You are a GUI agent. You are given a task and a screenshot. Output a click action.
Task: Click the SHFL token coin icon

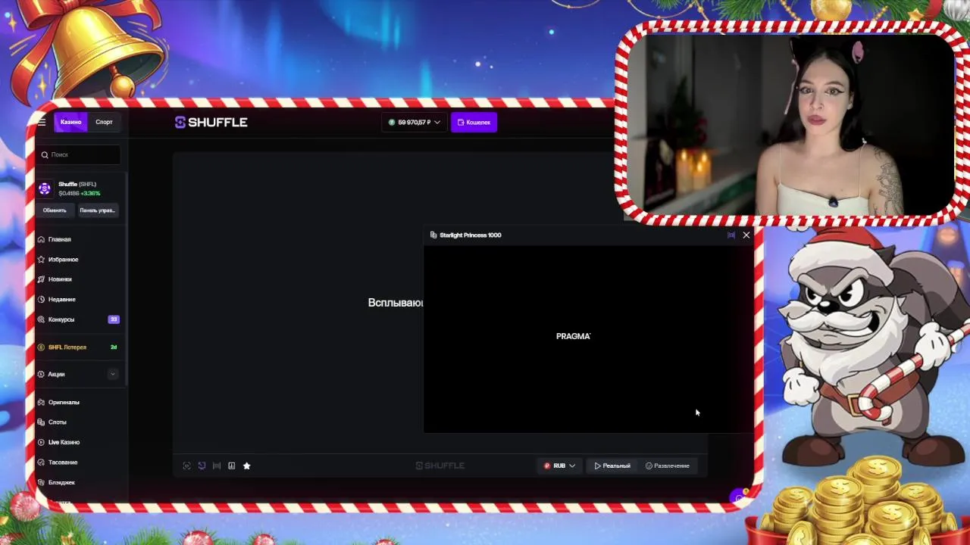[45, 188]
